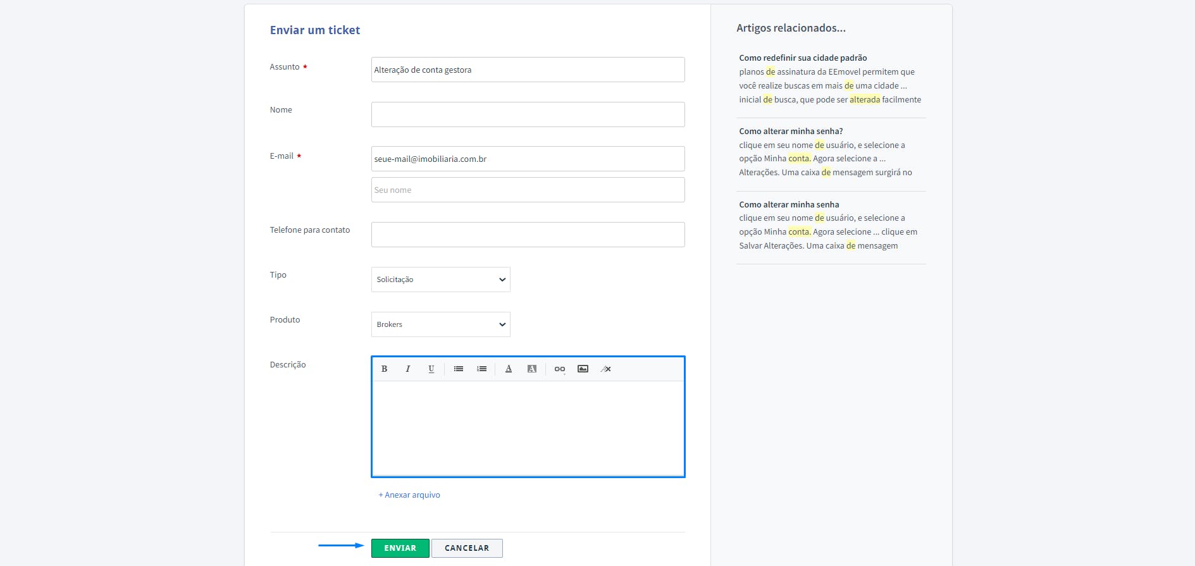Focus the Nome input field
Viewport: 1195px width, 566px height.
(x=528, y=114)
